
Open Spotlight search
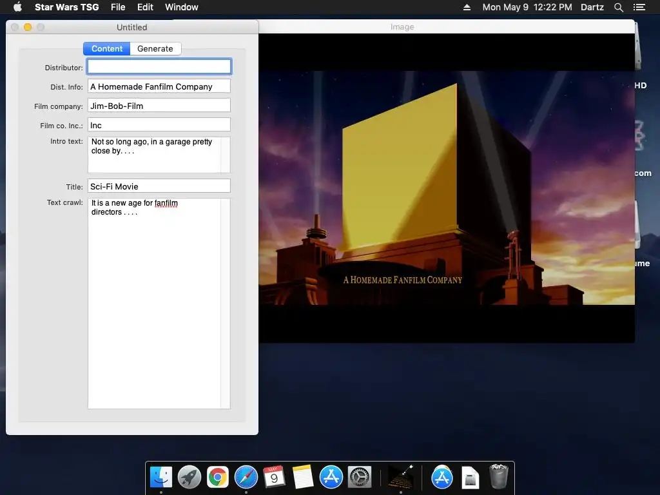pyautogui.click(x=618, y=7)
